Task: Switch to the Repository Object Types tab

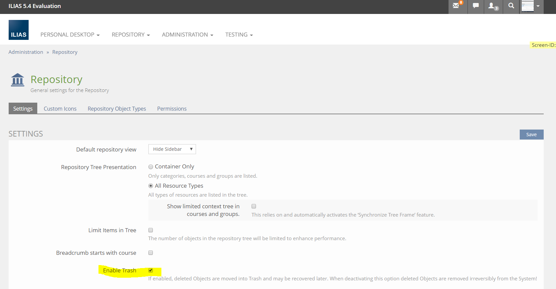Action: coord(117,109)
